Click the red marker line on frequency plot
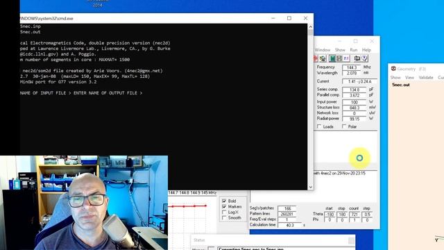Screen dimensions: 444x250 point(187,206)
